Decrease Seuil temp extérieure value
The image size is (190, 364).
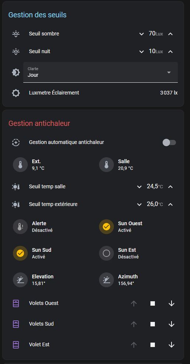tap(139, 205)
